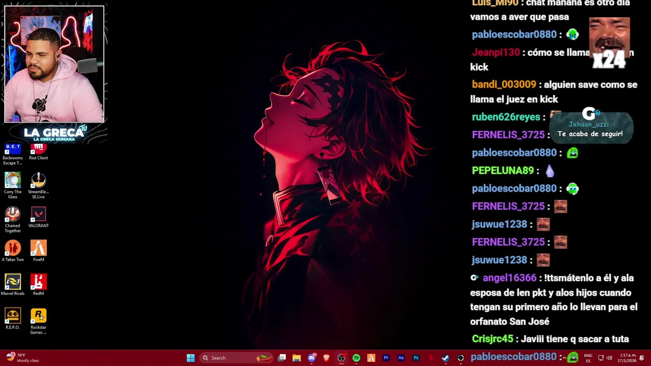Click the taskbar Search box
The height and width of the screenshot is (366, 651).
236,358
